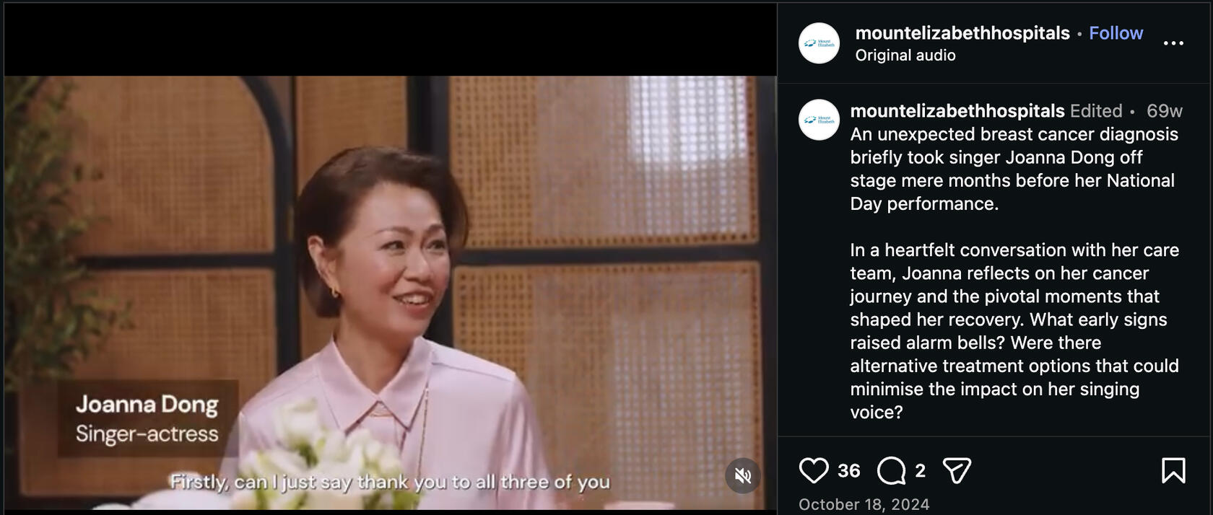Image resolution: width=1213 pixels, height=515 pixels.
Task: Open the mountelizabethhospitals username in the caption
Action: click(x=957, y=111)
